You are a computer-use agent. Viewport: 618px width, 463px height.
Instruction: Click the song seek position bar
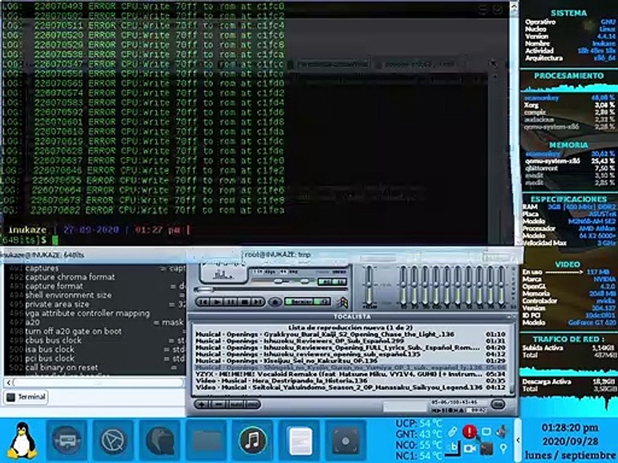coord(272,290)
